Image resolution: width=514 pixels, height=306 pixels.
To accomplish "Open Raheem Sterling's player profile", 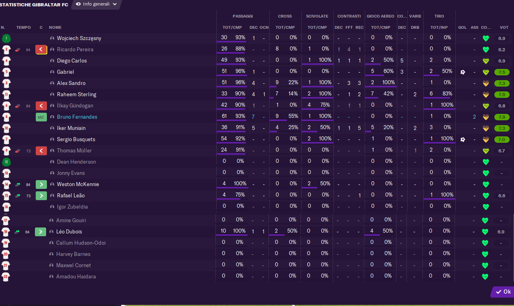I will 77,95.
